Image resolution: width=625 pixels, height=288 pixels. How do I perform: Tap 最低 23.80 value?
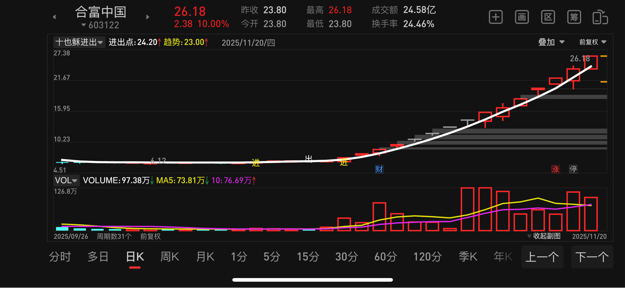[x=340, y=24]
